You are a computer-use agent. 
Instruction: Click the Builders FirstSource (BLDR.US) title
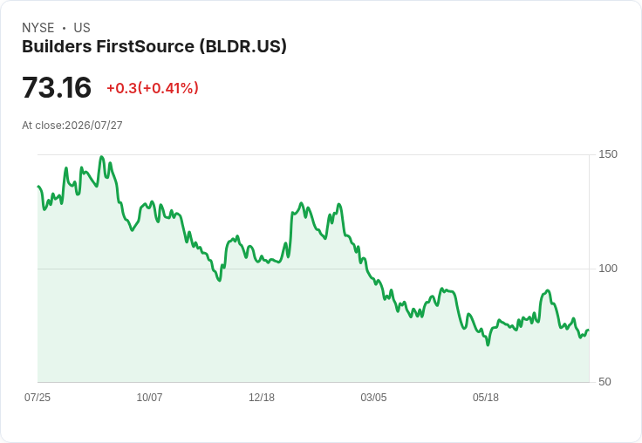click(x=154, y=46)
